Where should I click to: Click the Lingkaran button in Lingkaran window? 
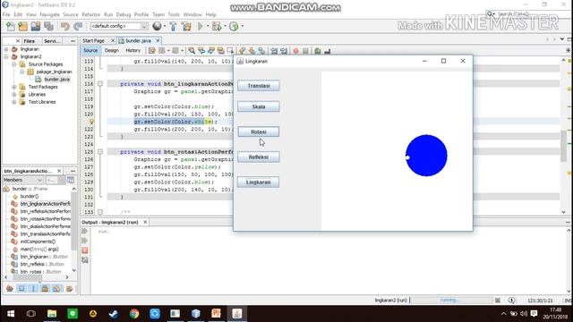coord(259,182)
